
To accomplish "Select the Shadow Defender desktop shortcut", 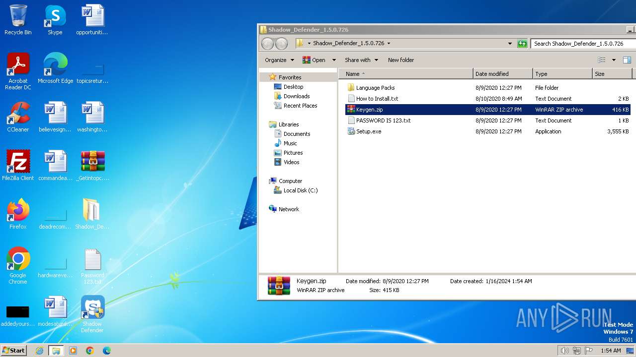I will pos(92,314).
